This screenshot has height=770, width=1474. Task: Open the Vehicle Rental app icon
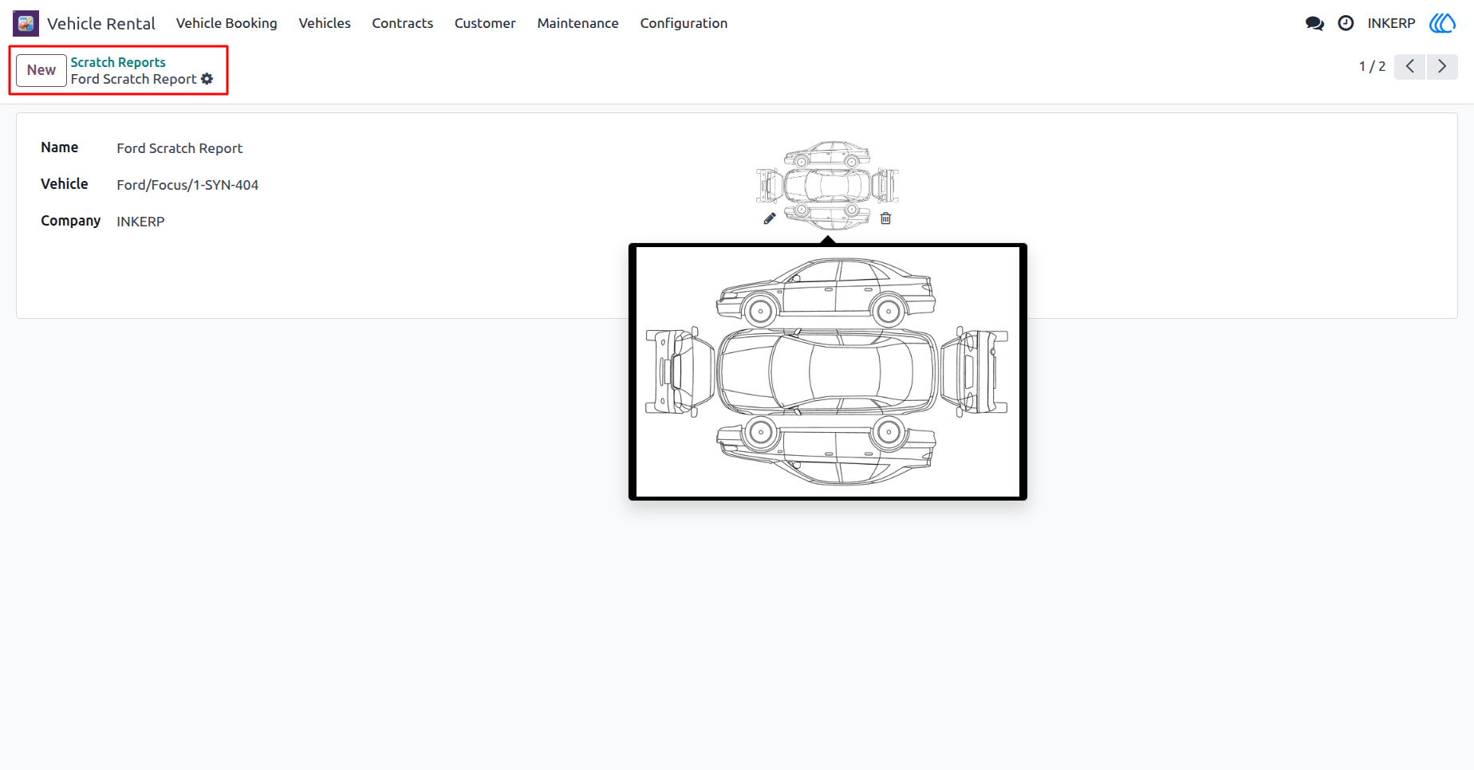[x=26, y=23]
